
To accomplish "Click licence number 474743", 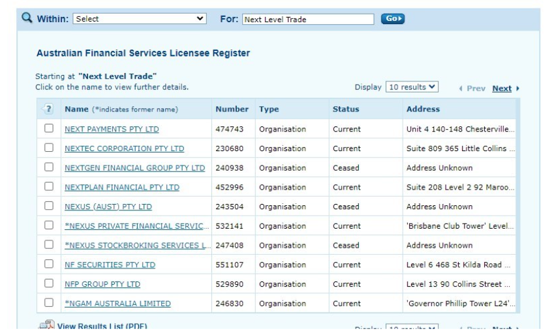I will pyautogui.click(x=230, y=129).
